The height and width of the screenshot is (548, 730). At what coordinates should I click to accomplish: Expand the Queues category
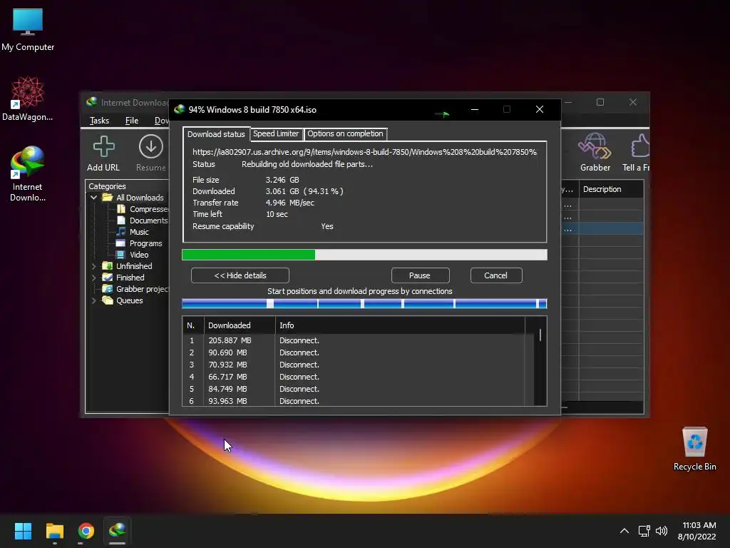click(93, 300)
